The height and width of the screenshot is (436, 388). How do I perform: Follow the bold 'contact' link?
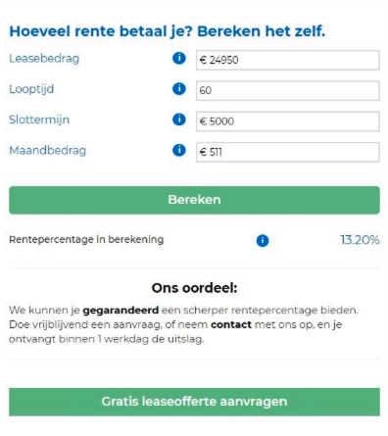pos(231,324)
